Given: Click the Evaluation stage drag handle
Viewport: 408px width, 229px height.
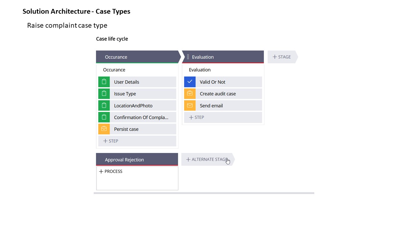Looking at the screenshot, I should coord(188,57).
